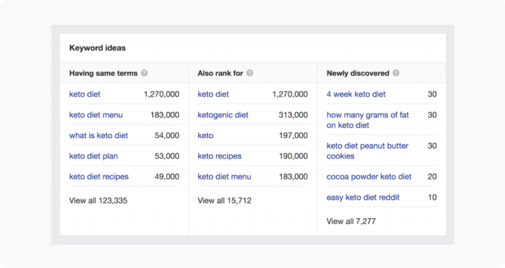This screenshot has height=268, width=505.
Task: Select the 'keto recipes' keyword link
Action: click(x=220, y=156)
